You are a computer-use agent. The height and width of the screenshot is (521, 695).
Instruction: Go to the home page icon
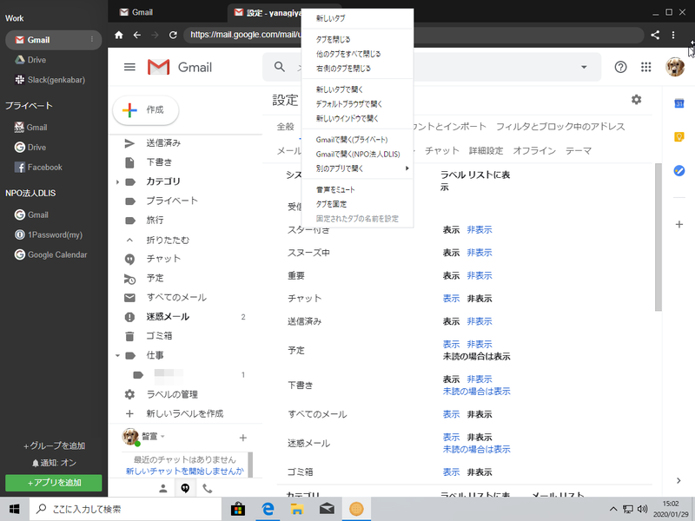(x=119, y=35)
